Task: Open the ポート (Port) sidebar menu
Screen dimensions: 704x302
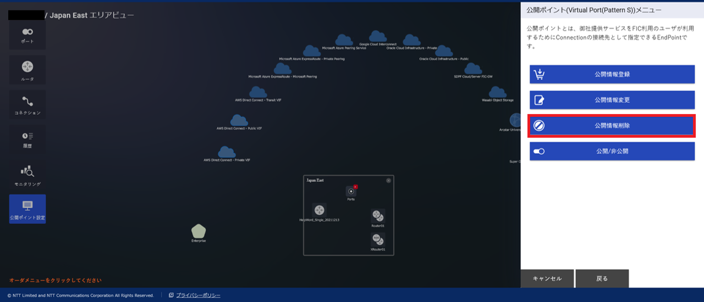Action: [28, 35]
